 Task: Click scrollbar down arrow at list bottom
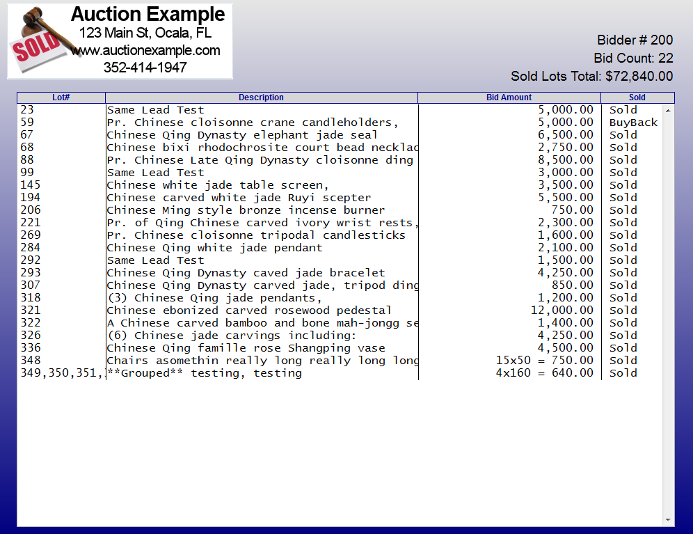coord(669,520)
